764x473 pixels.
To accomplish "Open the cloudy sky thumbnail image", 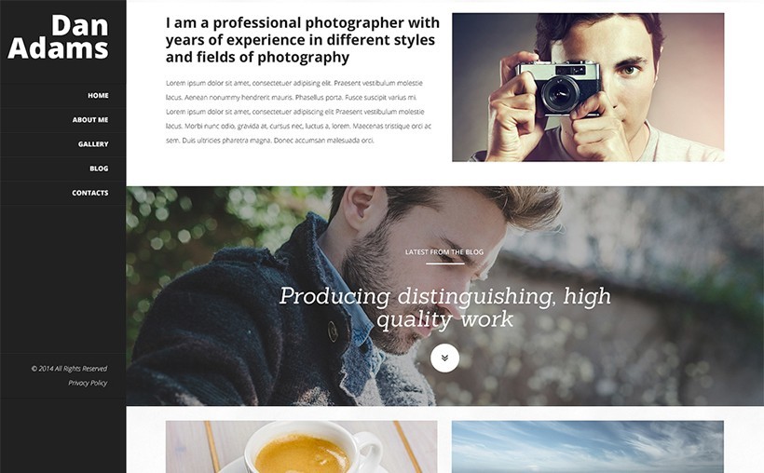I will [x=588, y=447].
